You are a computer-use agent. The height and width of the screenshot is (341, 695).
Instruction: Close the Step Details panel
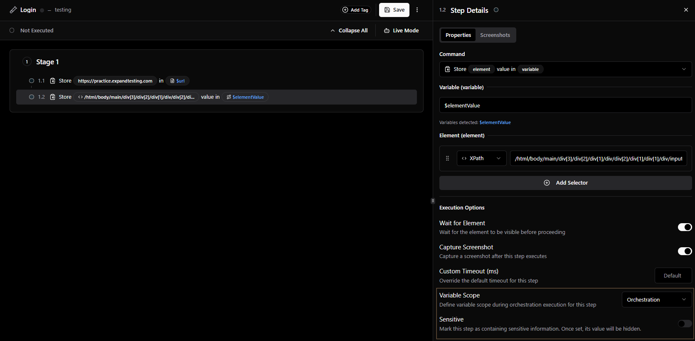click(x=686, y=10)
